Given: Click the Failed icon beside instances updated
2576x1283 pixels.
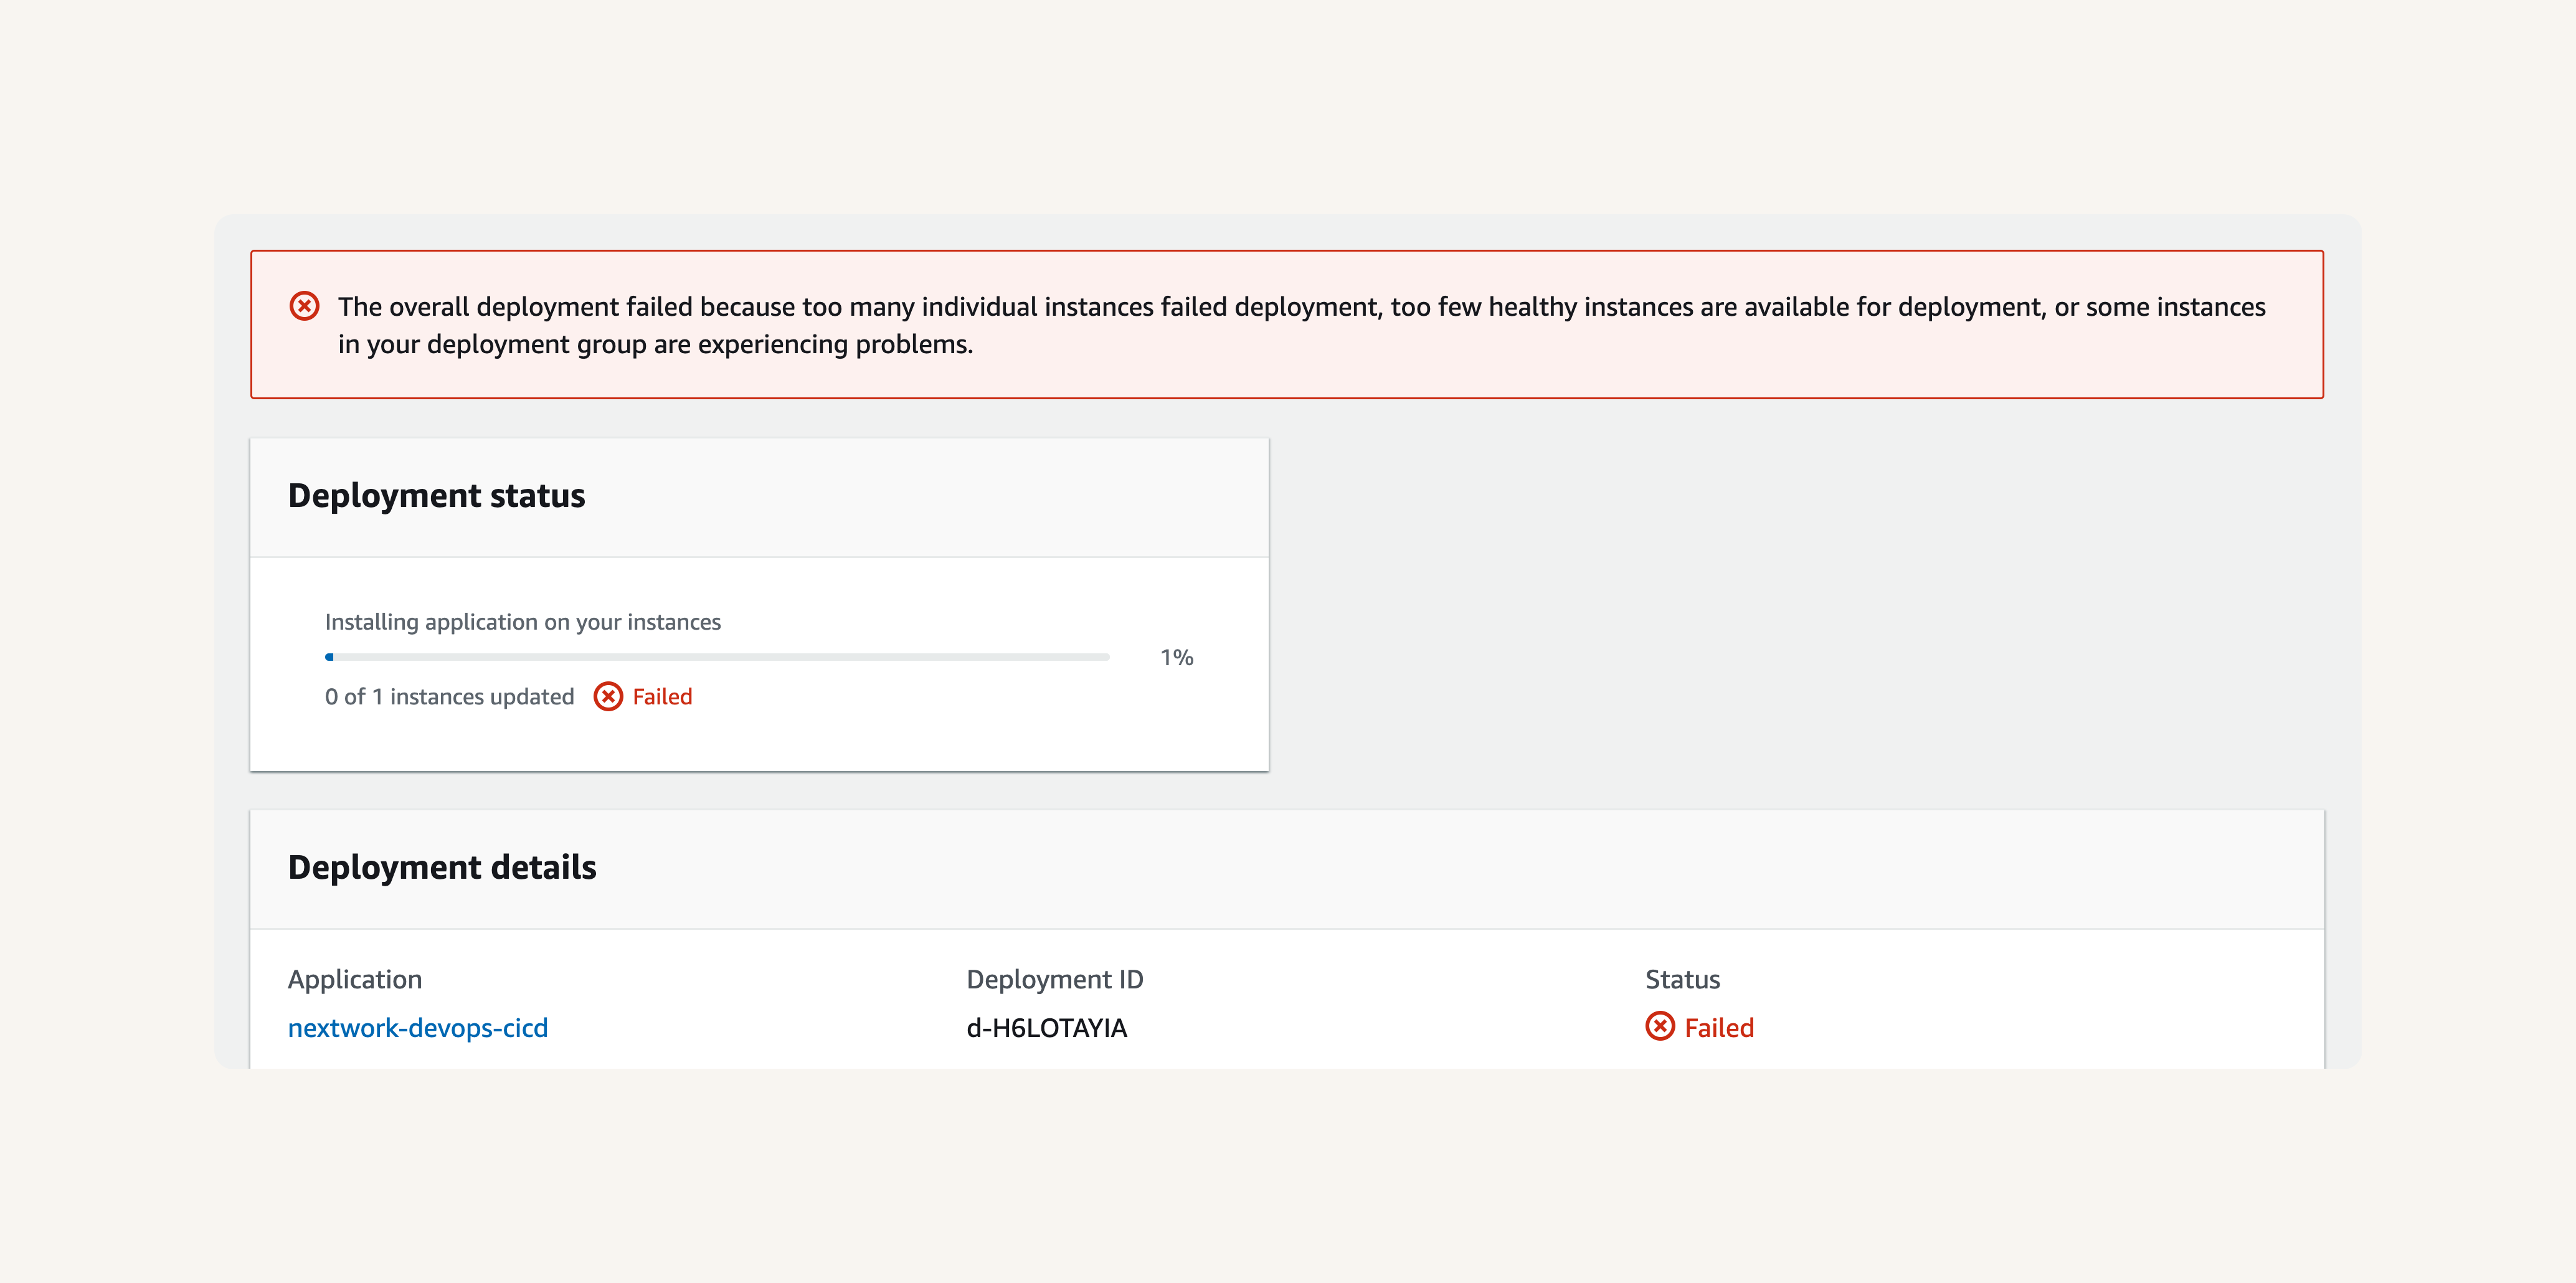Looking at the screenshot, I should point(608,696).
